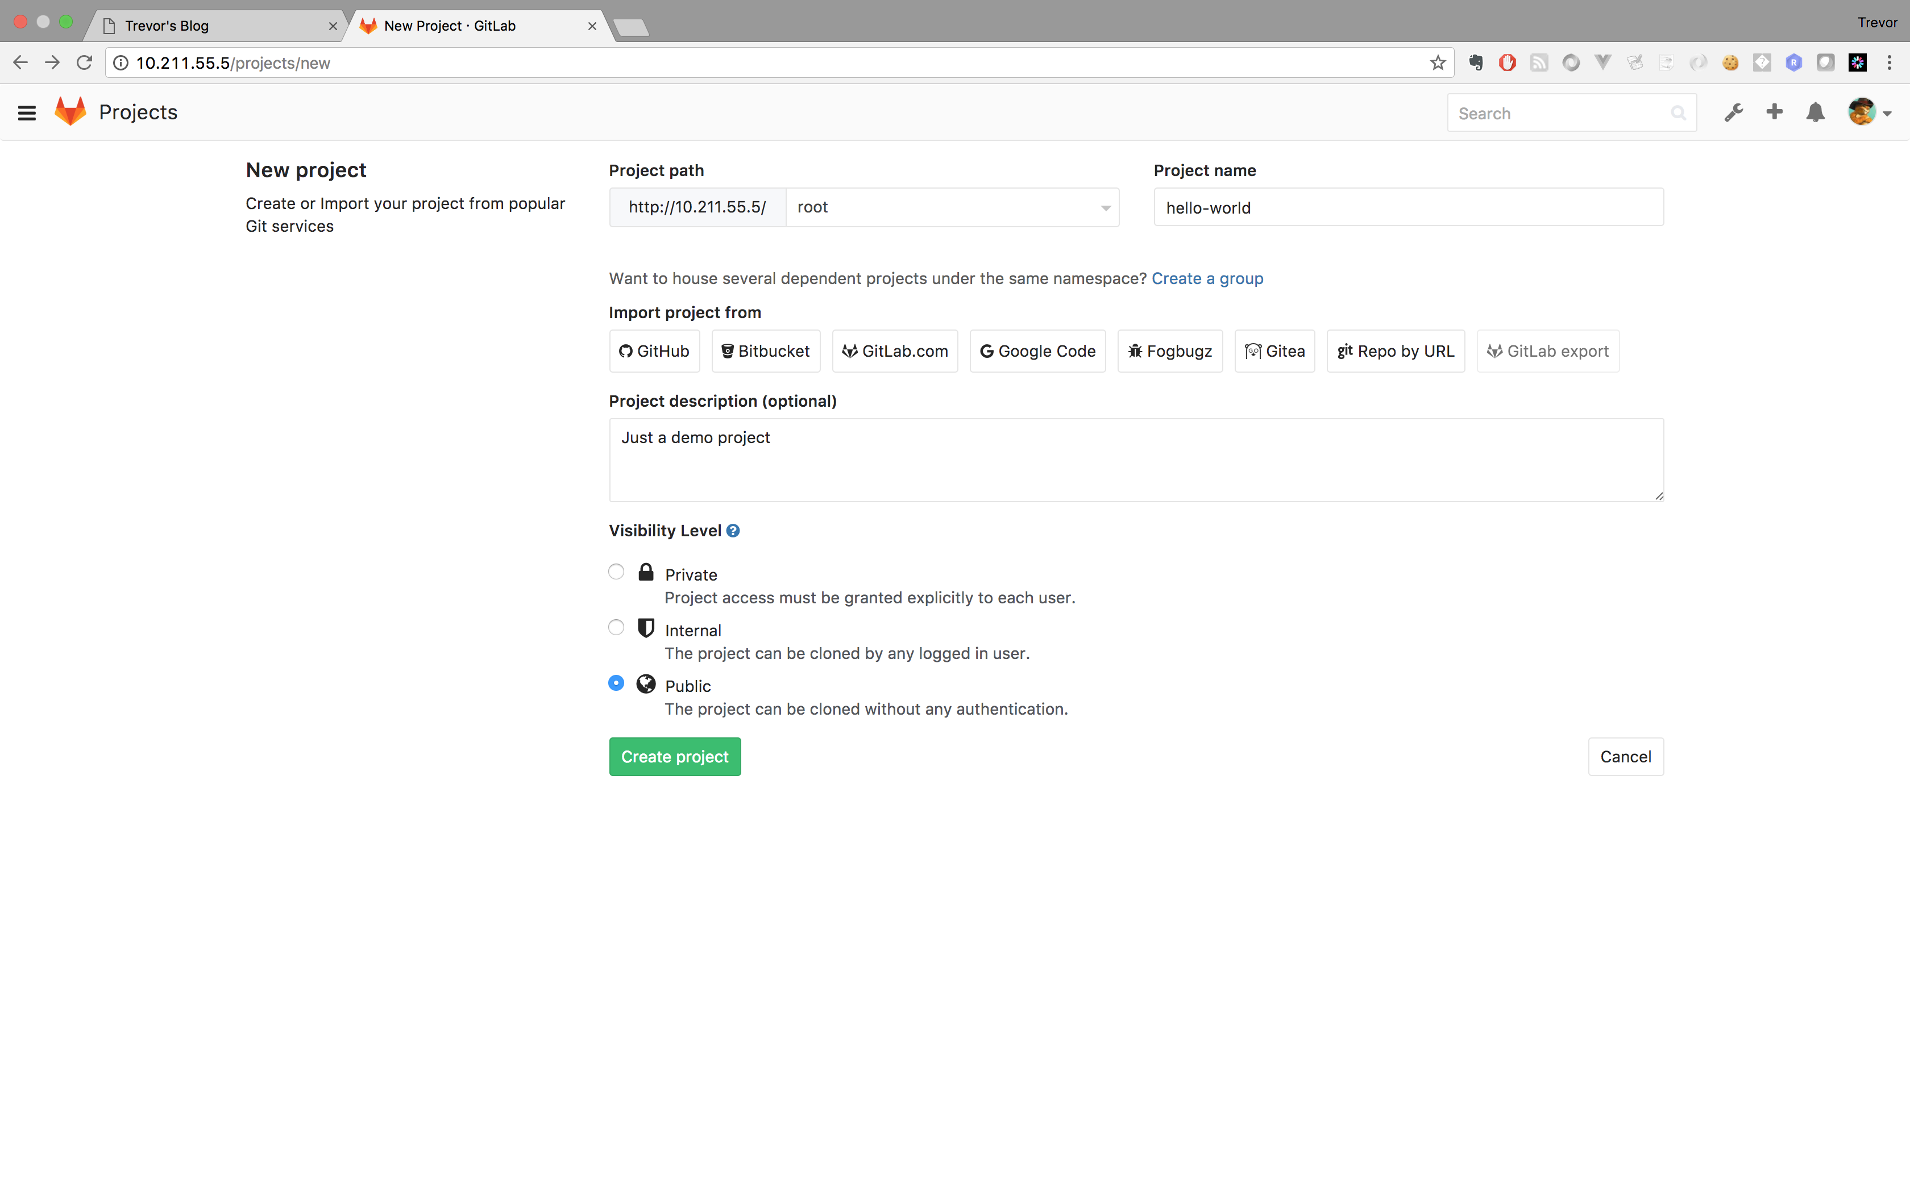Close the Trevor's Blog tab
1910x1193 pixels.
click(x=333, y=26)
